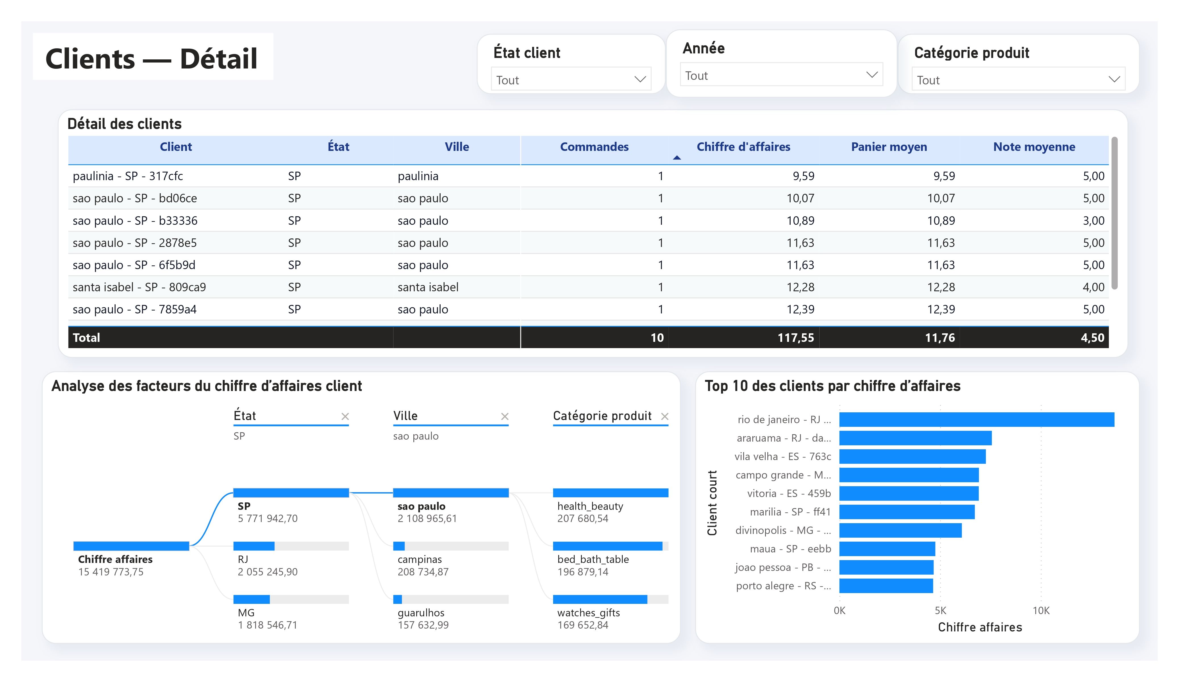This screenshot has width=1179, height=682.
Task: Remove the État level from decomposition tree
Action: pyautogui.click(x=345, y=416)
